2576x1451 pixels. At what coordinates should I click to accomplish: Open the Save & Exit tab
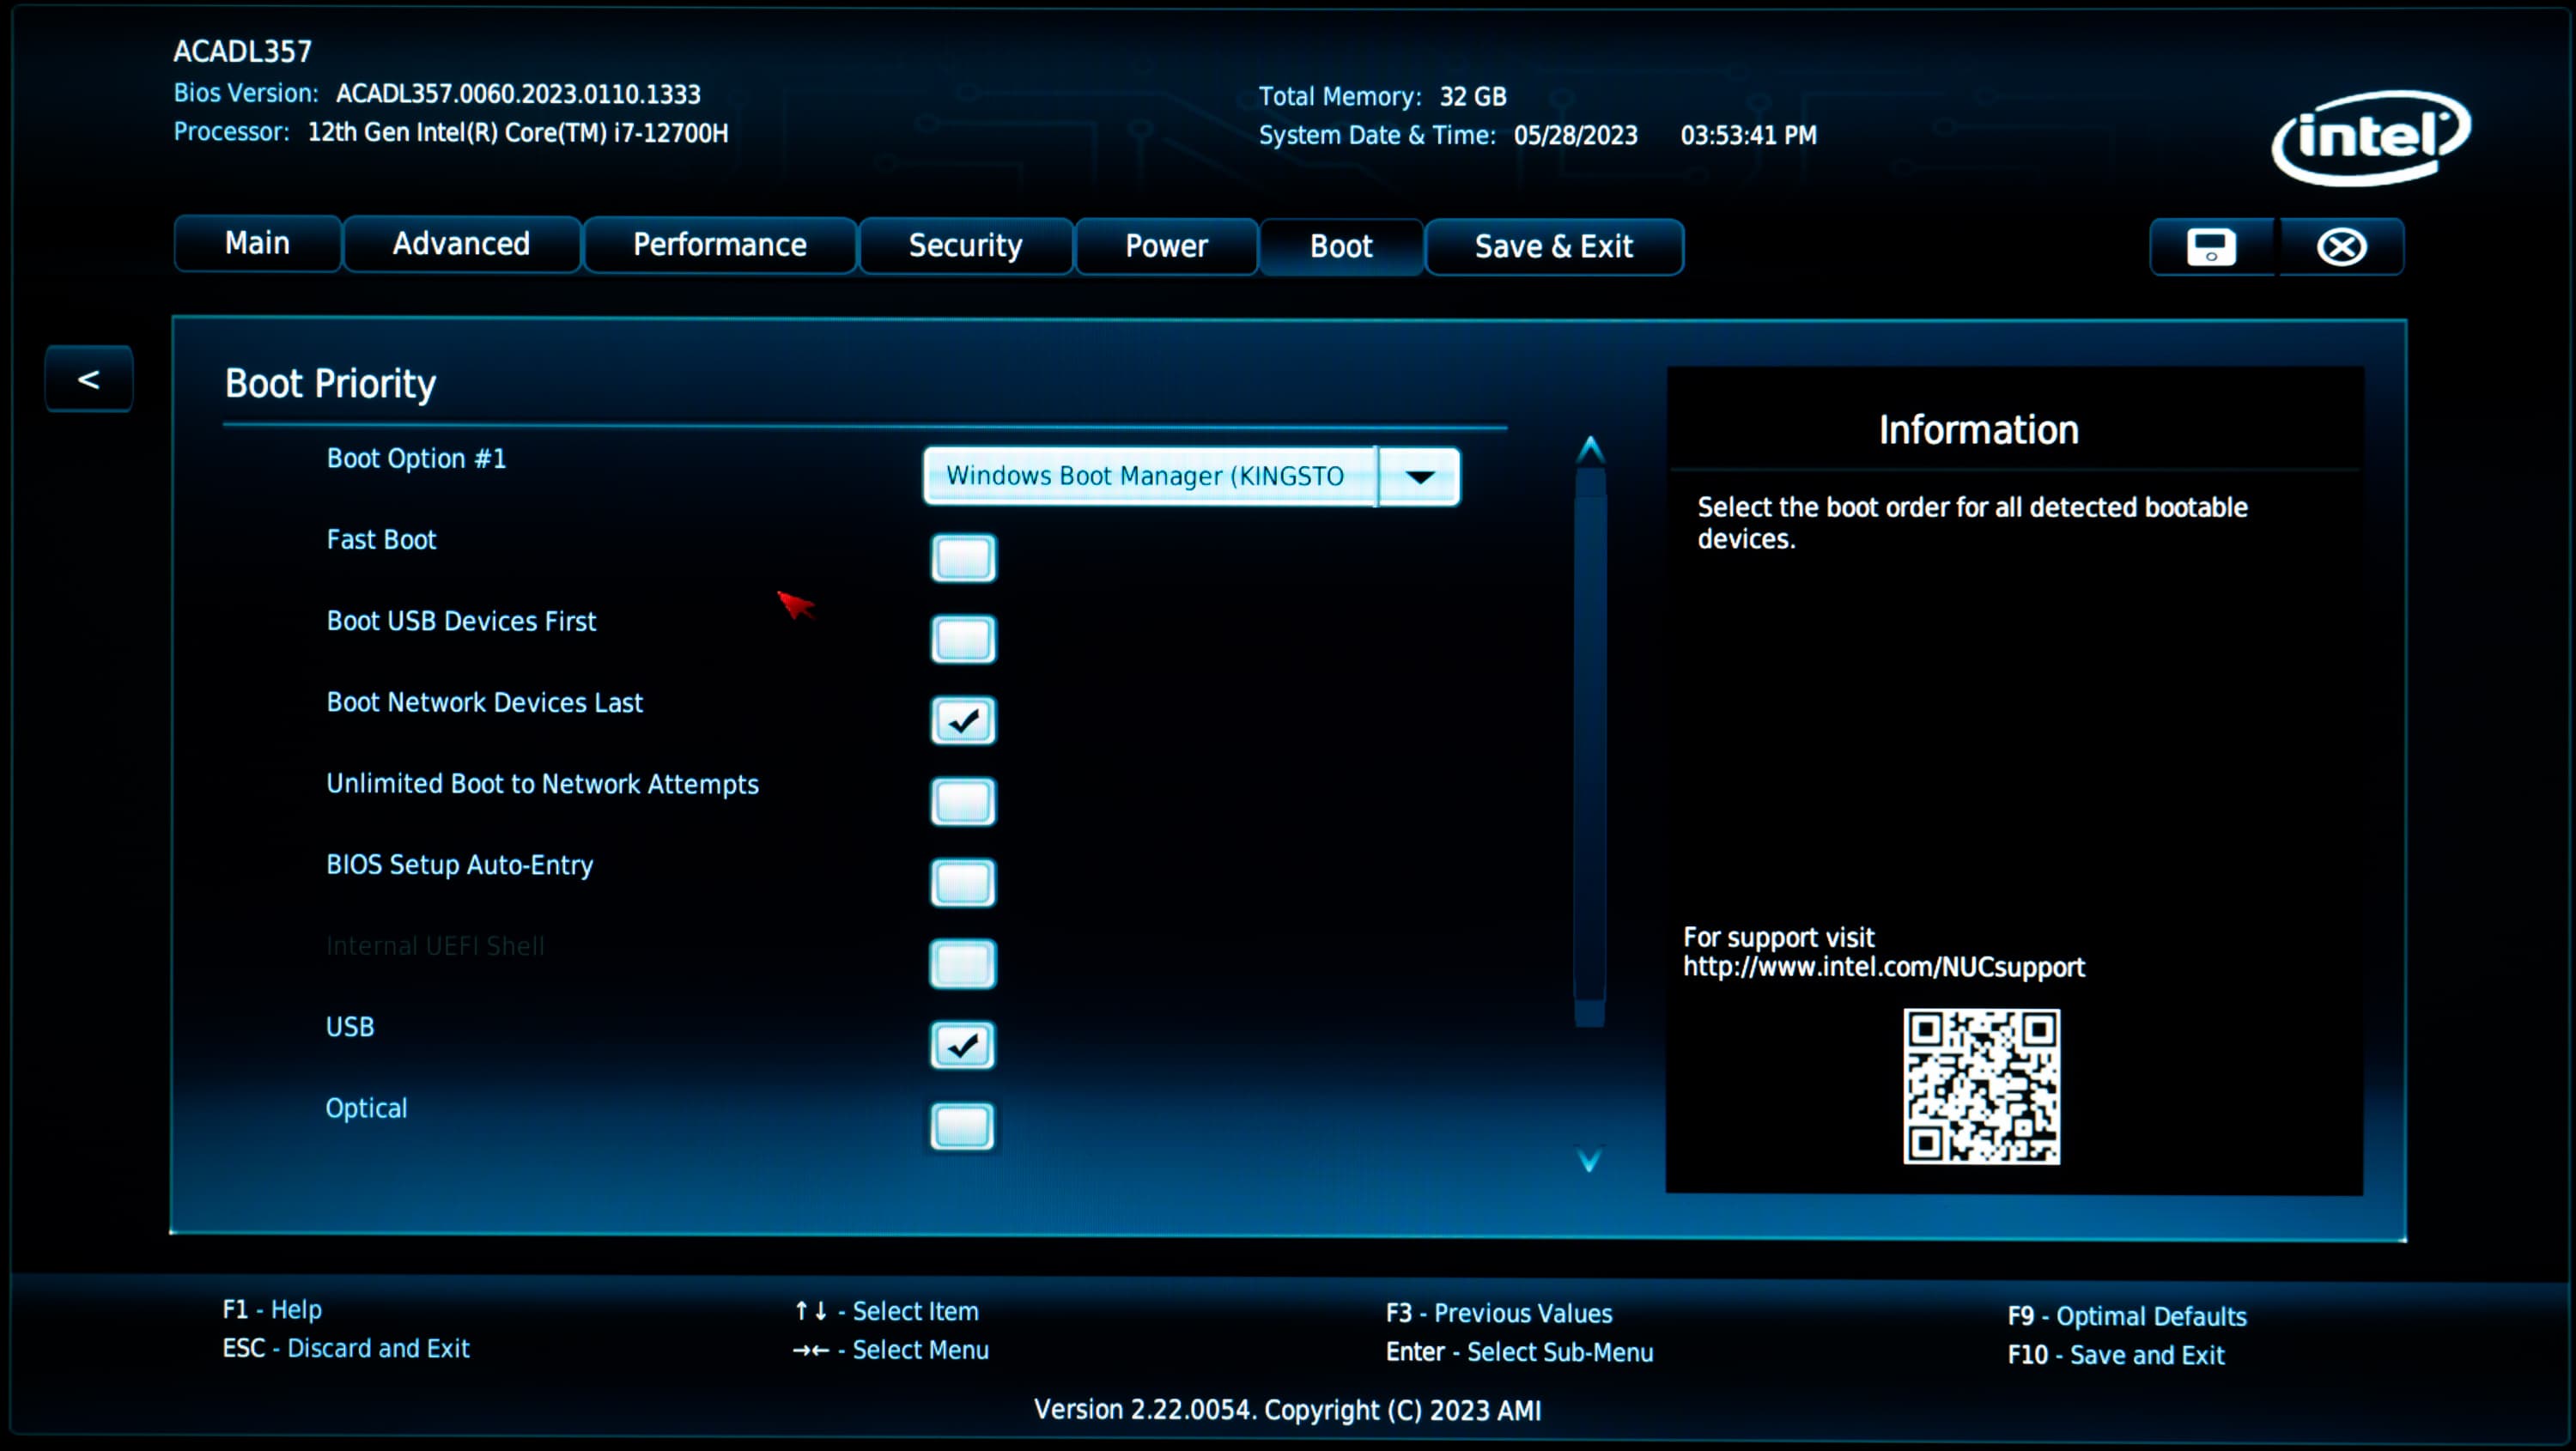(x=1553, y=247)
